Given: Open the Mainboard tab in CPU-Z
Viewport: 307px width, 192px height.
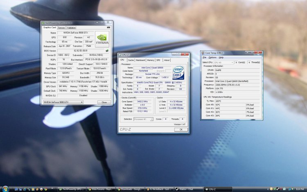Looking at the screenshot, I should pos(140,60).
